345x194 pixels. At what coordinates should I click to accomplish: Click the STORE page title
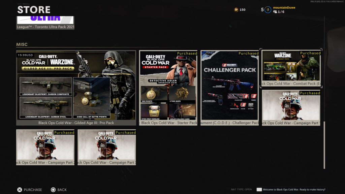[34, 10]
